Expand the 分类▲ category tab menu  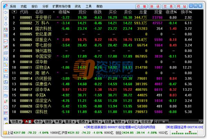[16, 122]
